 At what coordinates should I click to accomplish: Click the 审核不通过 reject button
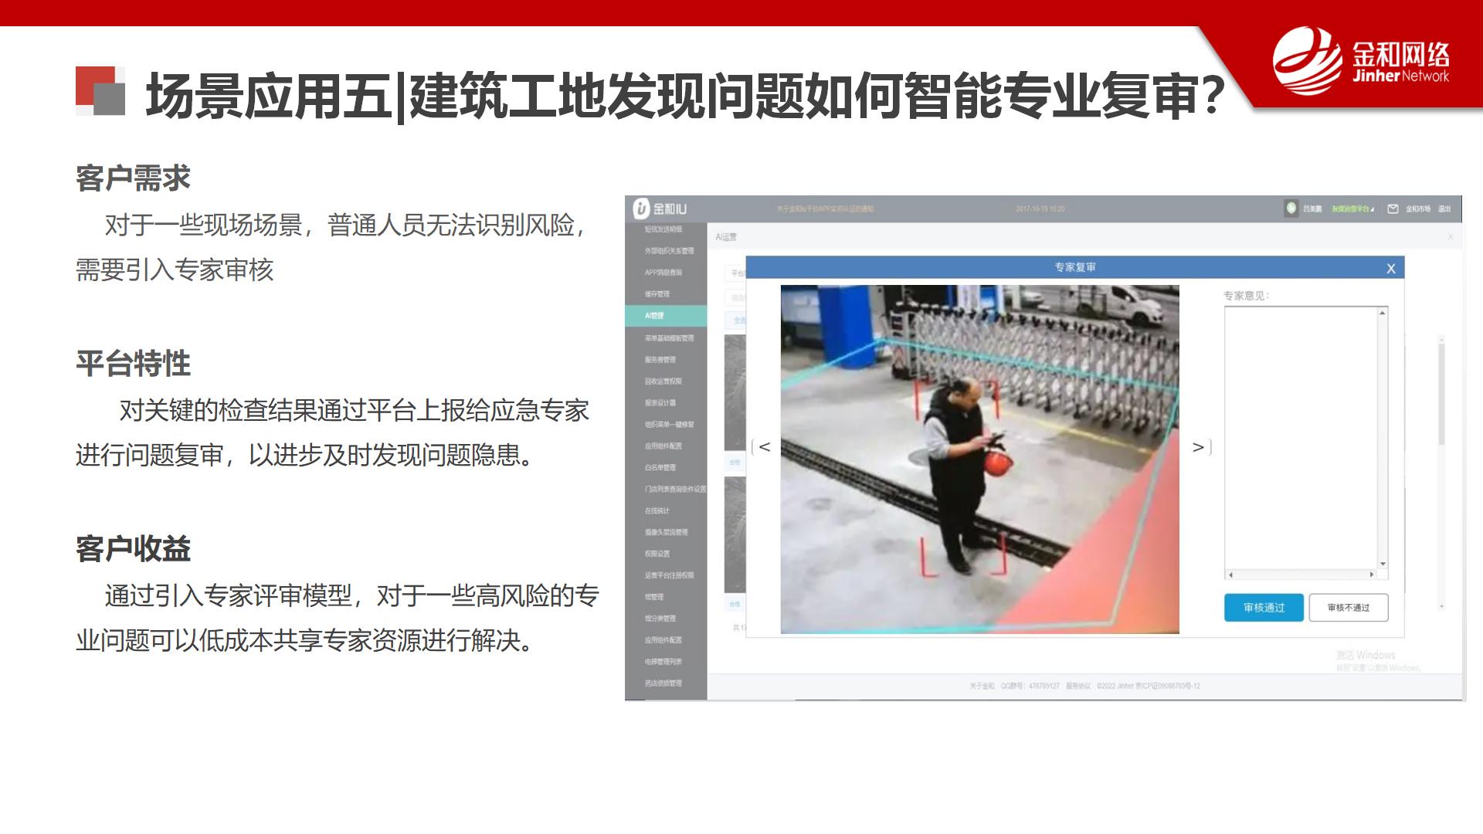(1349, 608)
